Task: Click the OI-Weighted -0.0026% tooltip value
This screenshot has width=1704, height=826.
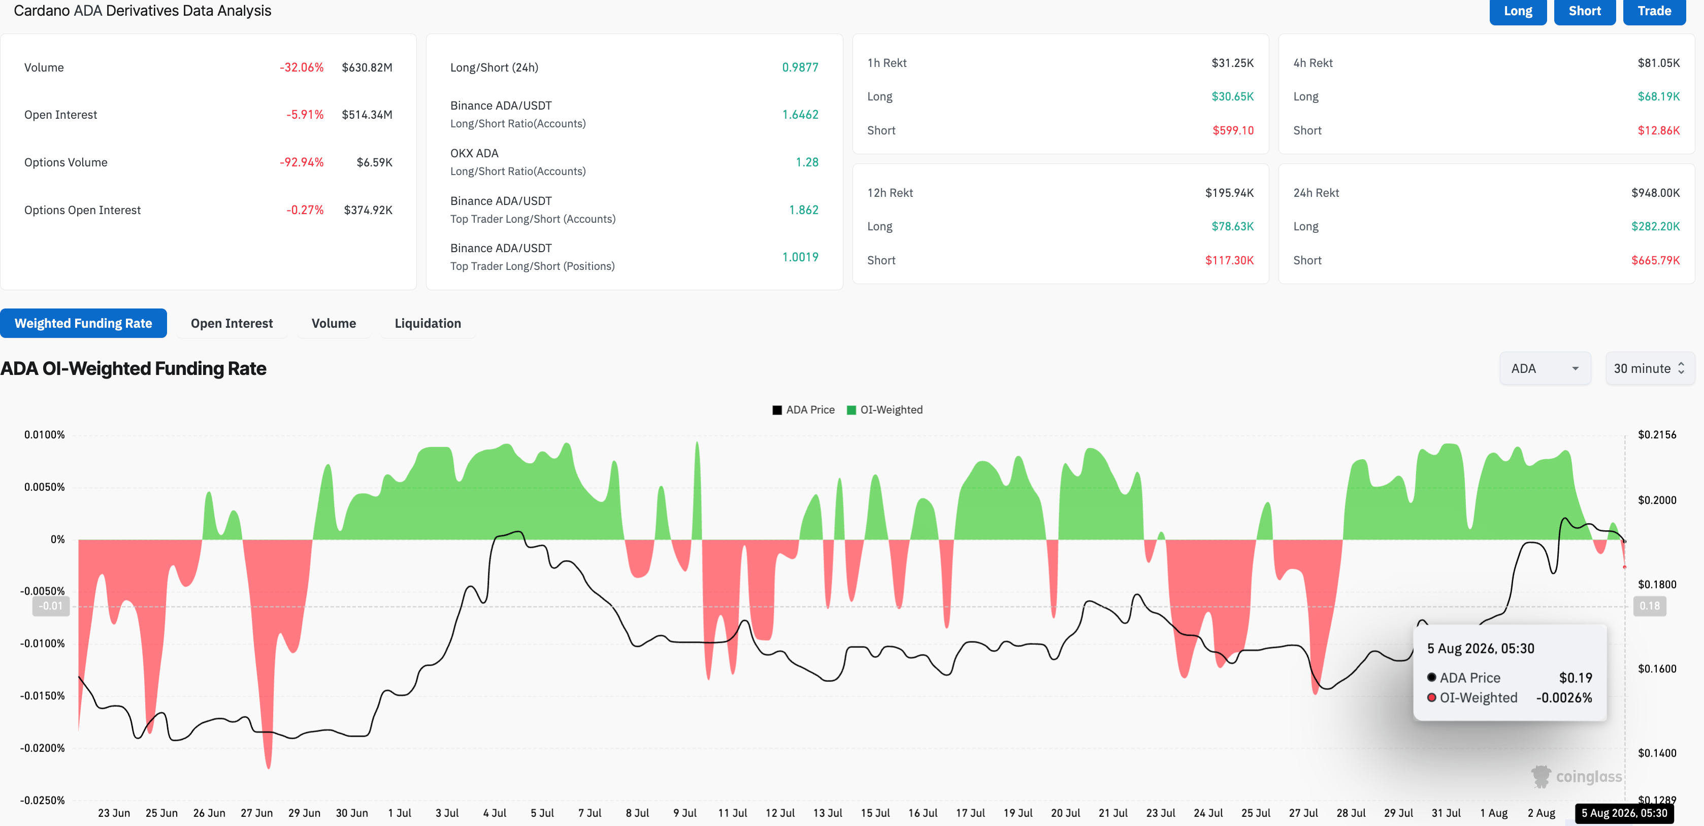Action: 1564,698
